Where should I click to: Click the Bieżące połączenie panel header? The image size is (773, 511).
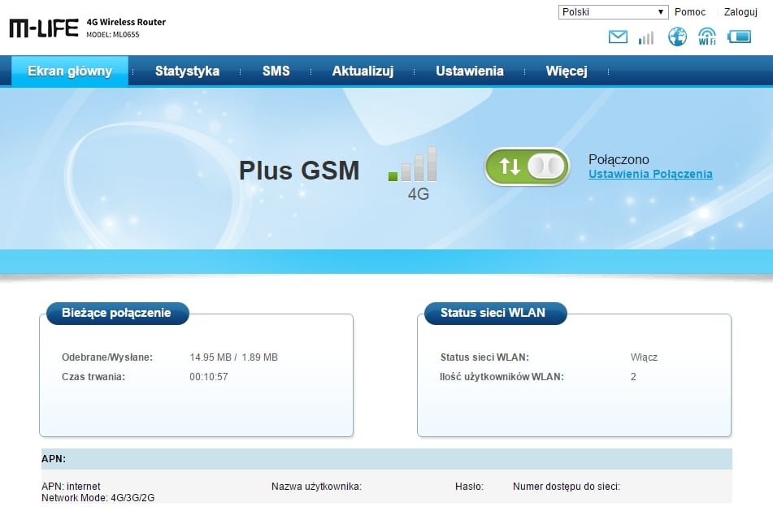117,313
